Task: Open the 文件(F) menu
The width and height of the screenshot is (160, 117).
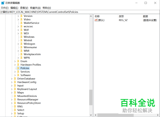Action: click(5, 8)
